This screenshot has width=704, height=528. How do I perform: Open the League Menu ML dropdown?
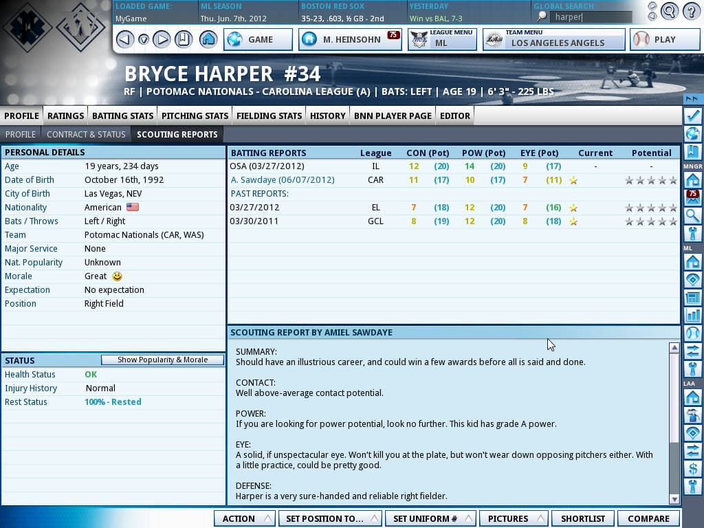[x=442, y=39]
